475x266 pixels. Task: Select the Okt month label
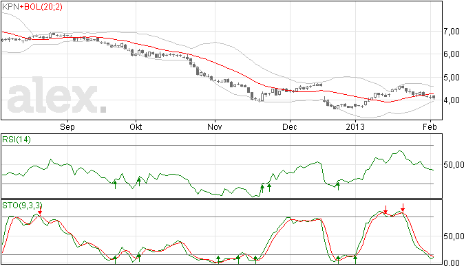pyautogui.click(x=136, y=126)
